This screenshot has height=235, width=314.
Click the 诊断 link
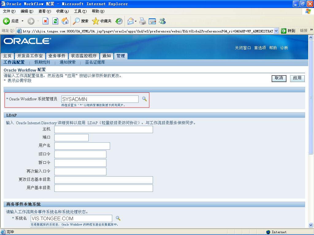[x=284, y=48]
